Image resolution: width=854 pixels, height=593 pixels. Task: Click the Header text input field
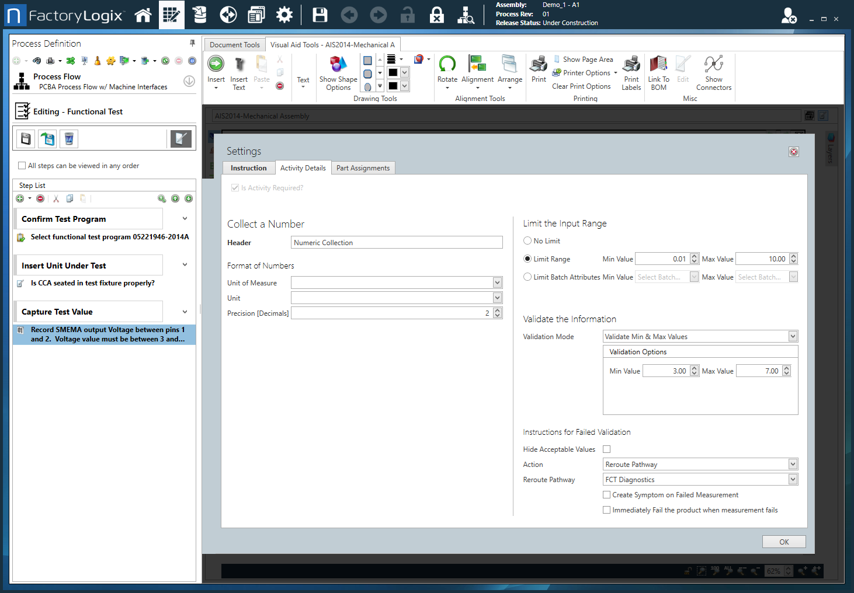pyautogui.click(x=397, y=243)
